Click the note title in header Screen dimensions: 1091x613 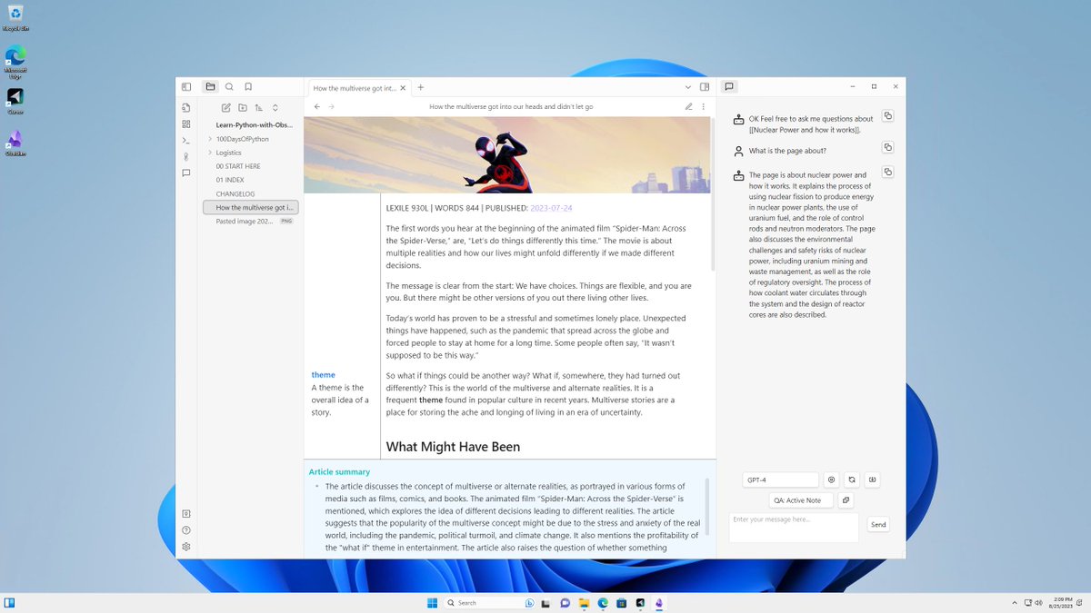511,106
